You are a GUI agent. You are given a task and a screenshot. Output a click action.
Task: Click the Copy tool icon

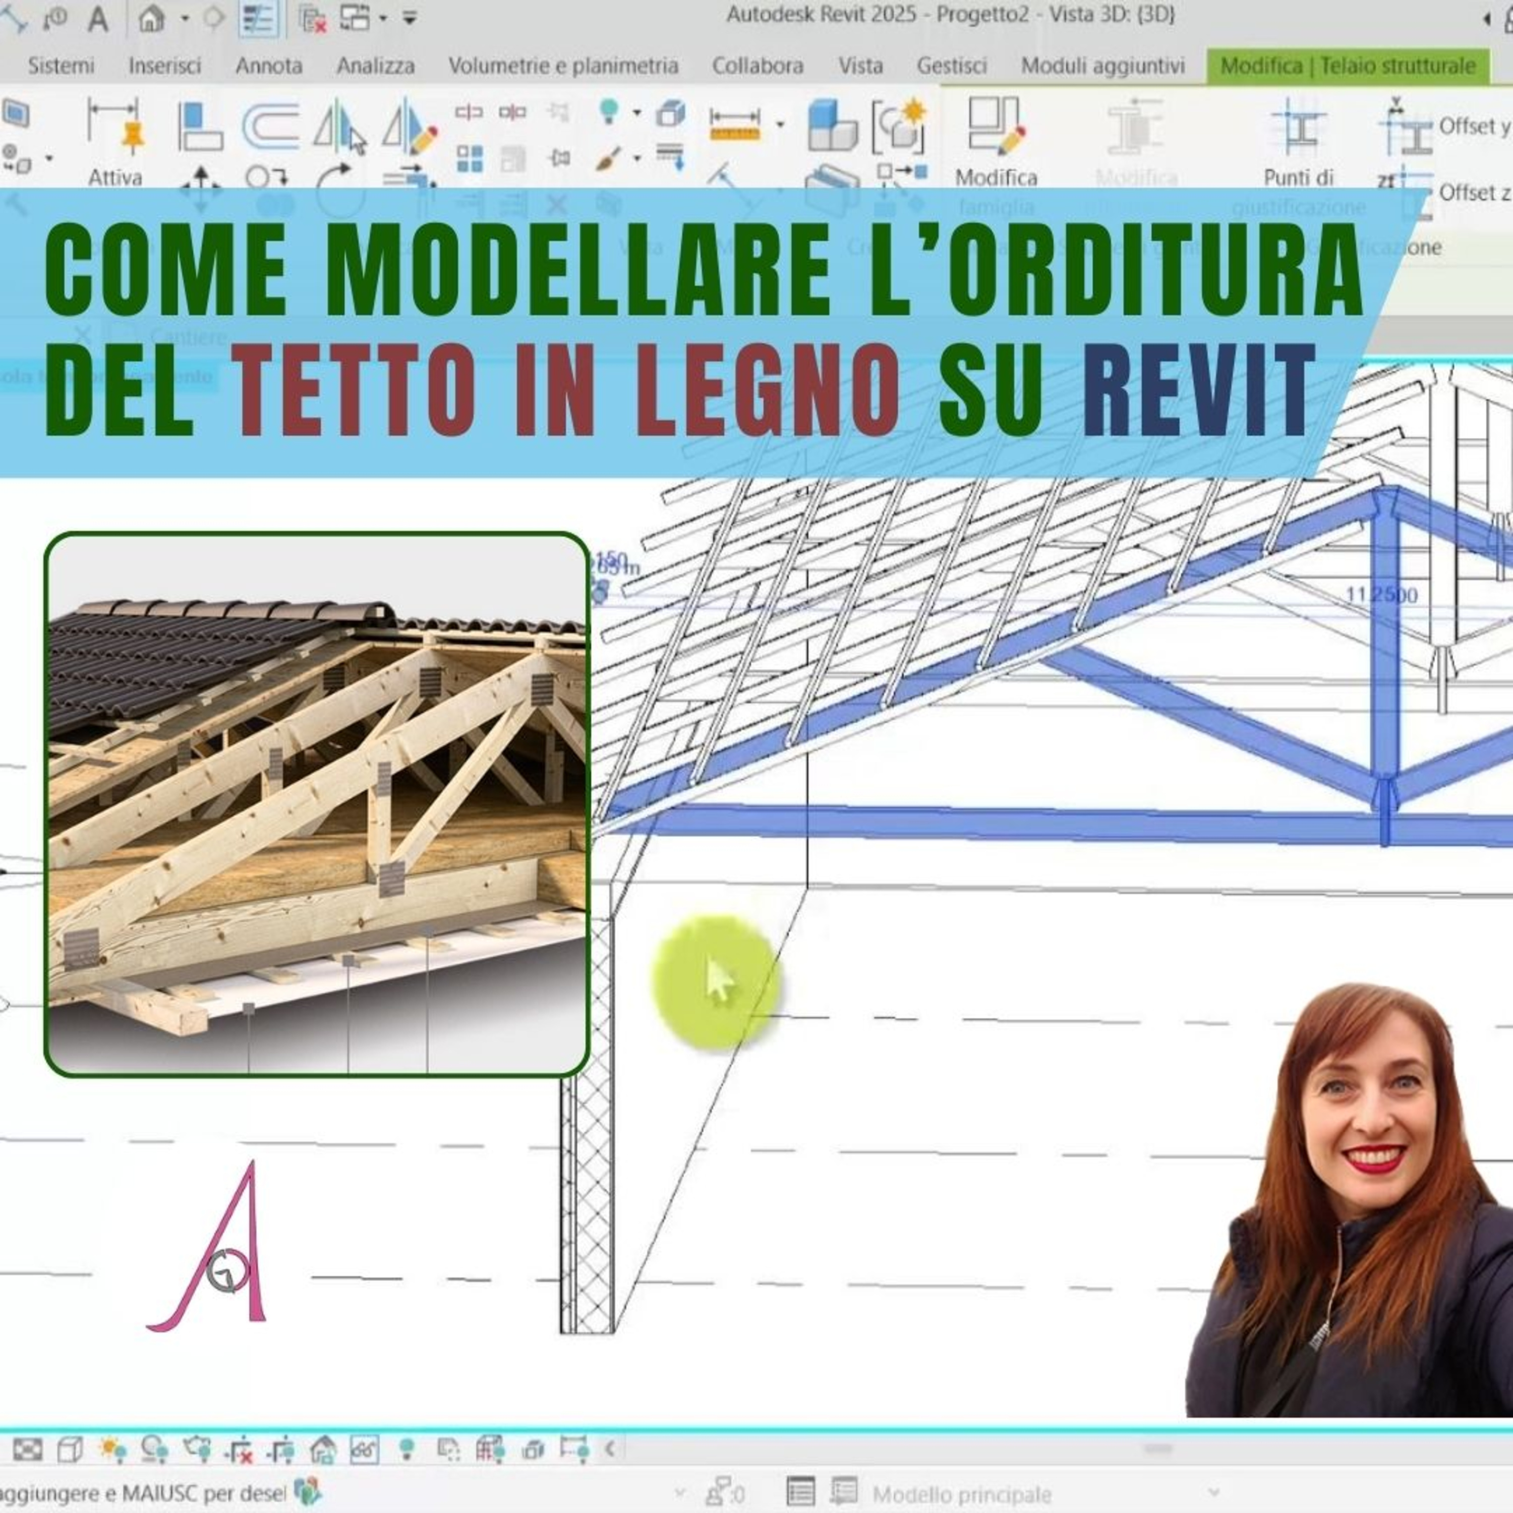(x=267, y=178)
